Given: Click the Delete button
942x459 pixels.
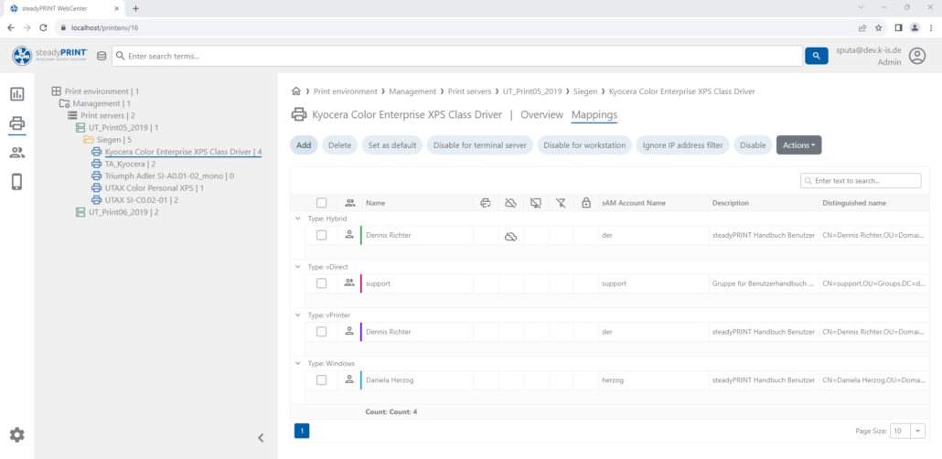Looking at the screenshot, I should [x=340, y=144].
